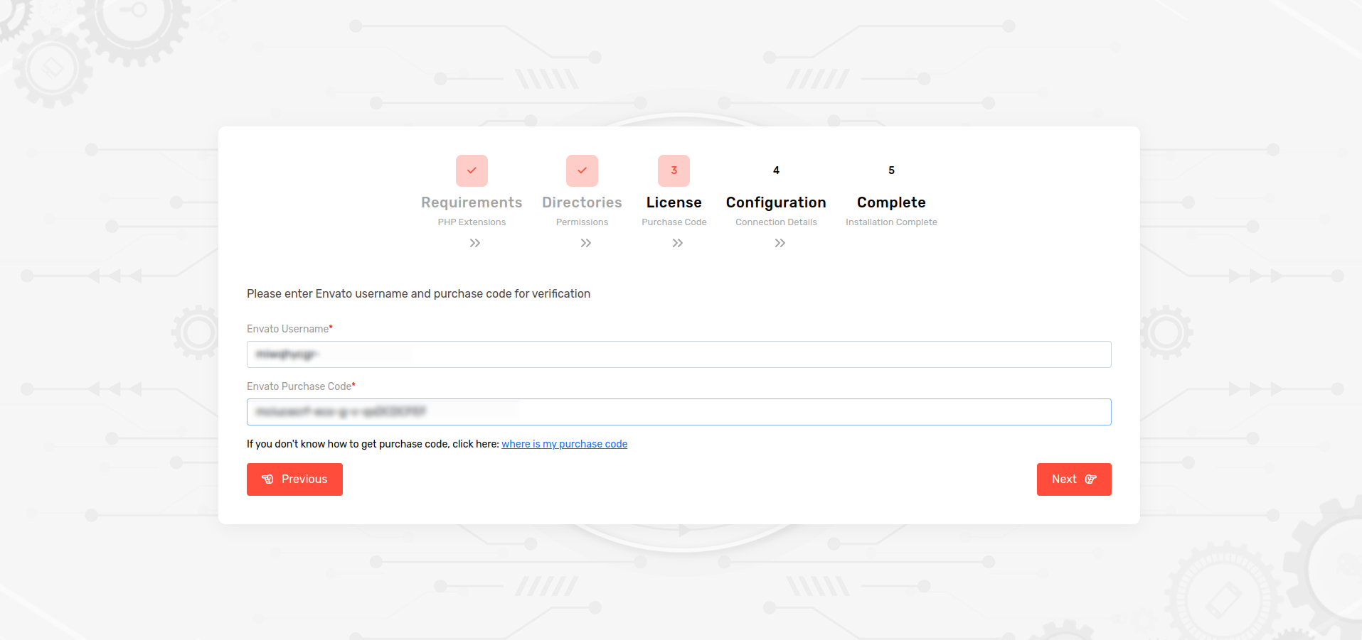This screenshot has width=1362, height=640.
Task: Jump to the Complete step title
Action: coord(891,202)
